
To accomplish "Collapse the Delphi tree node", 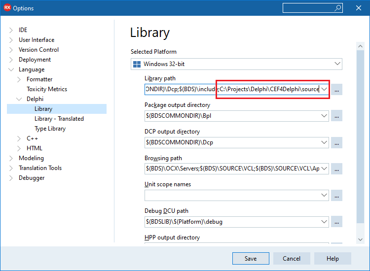I will coord(19,99).
